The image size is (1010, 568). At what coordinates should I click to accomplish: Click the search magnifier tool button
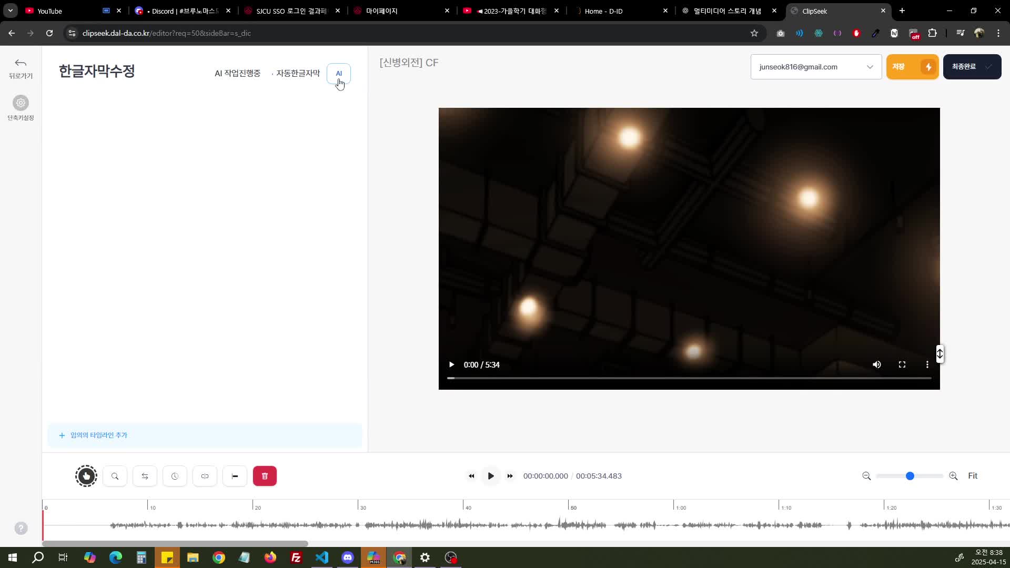tap(115, 476)
